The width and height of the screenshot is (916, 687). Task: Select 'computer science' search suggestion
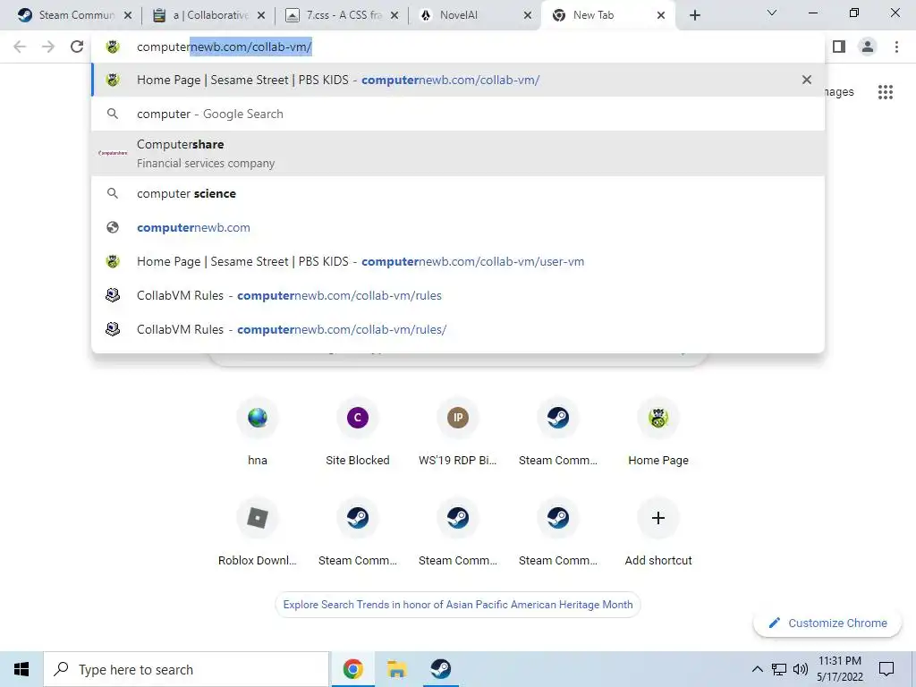pos(458,193)
